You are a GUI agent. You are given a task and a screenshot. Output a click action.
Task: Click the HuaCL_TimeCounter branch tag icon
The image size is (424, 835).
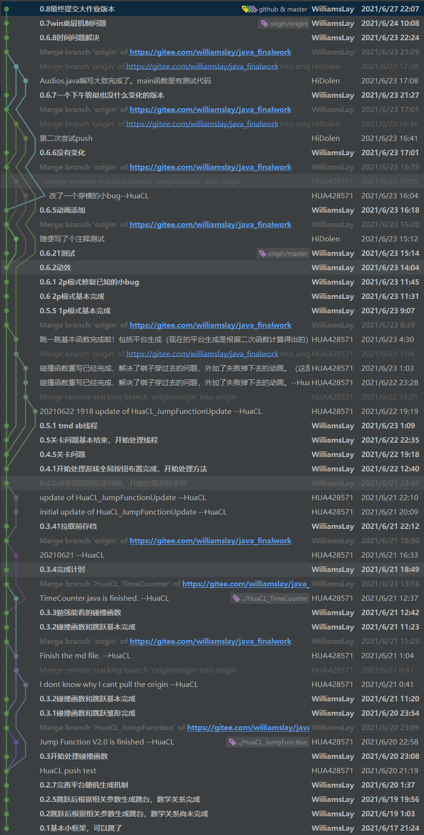tap(236, 598)
